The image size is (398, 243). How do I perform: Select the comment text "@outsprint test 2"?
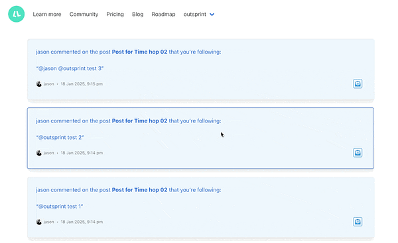point(60,137)
